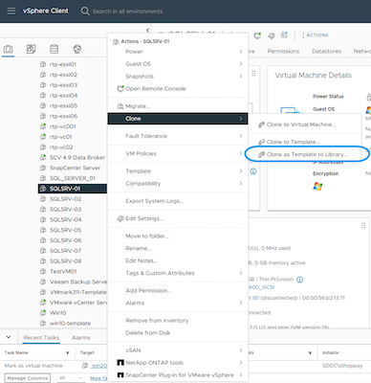371x383 pixels.
Task: Click Manage Columns button
Action: click(28, 378)
